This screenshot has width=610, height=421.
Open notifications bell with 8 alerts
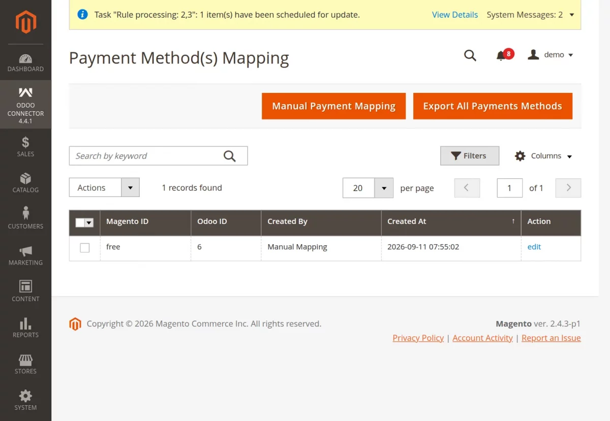(x=505, y=55)
